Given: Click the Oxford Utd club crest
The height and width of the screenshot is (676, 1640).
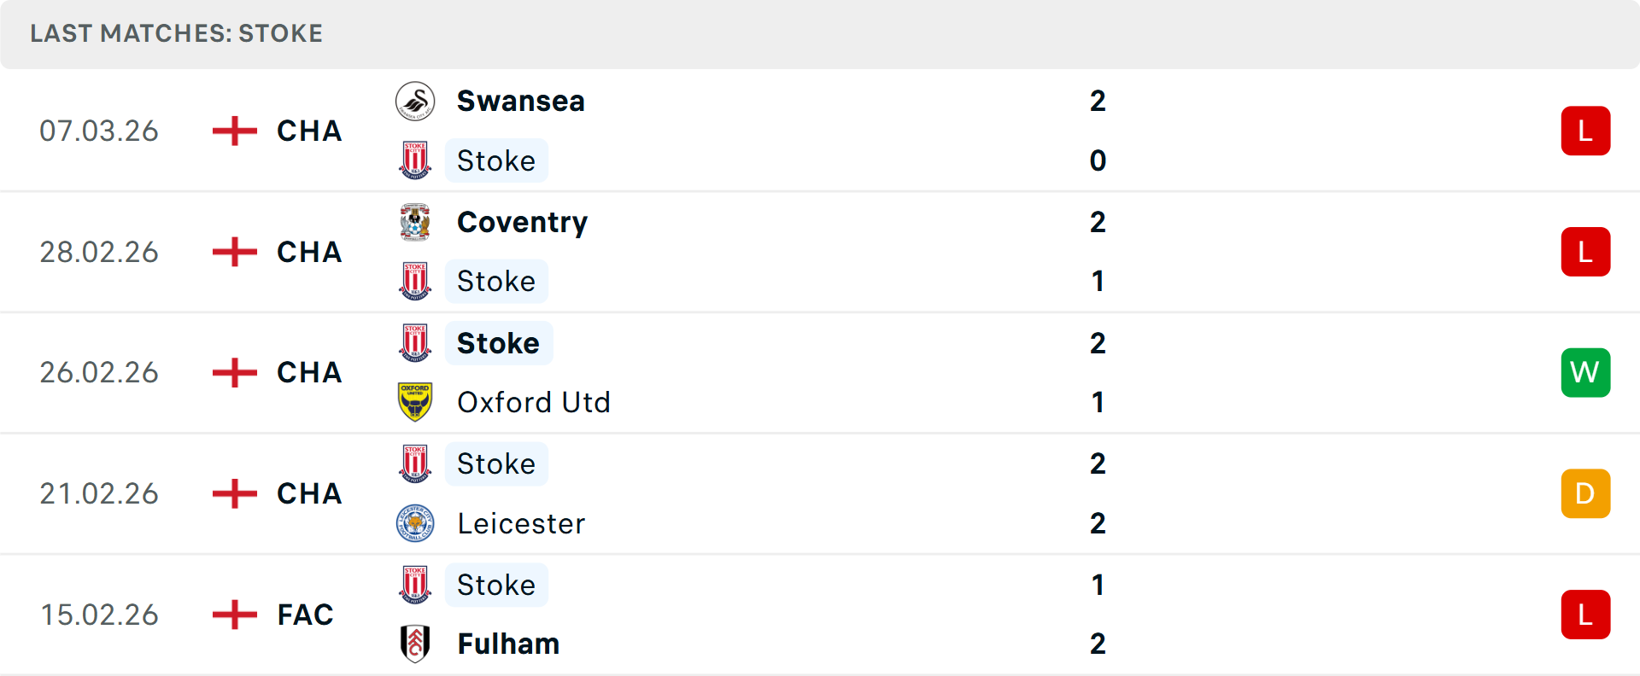Looking at the screenshot, I should 415,402.
